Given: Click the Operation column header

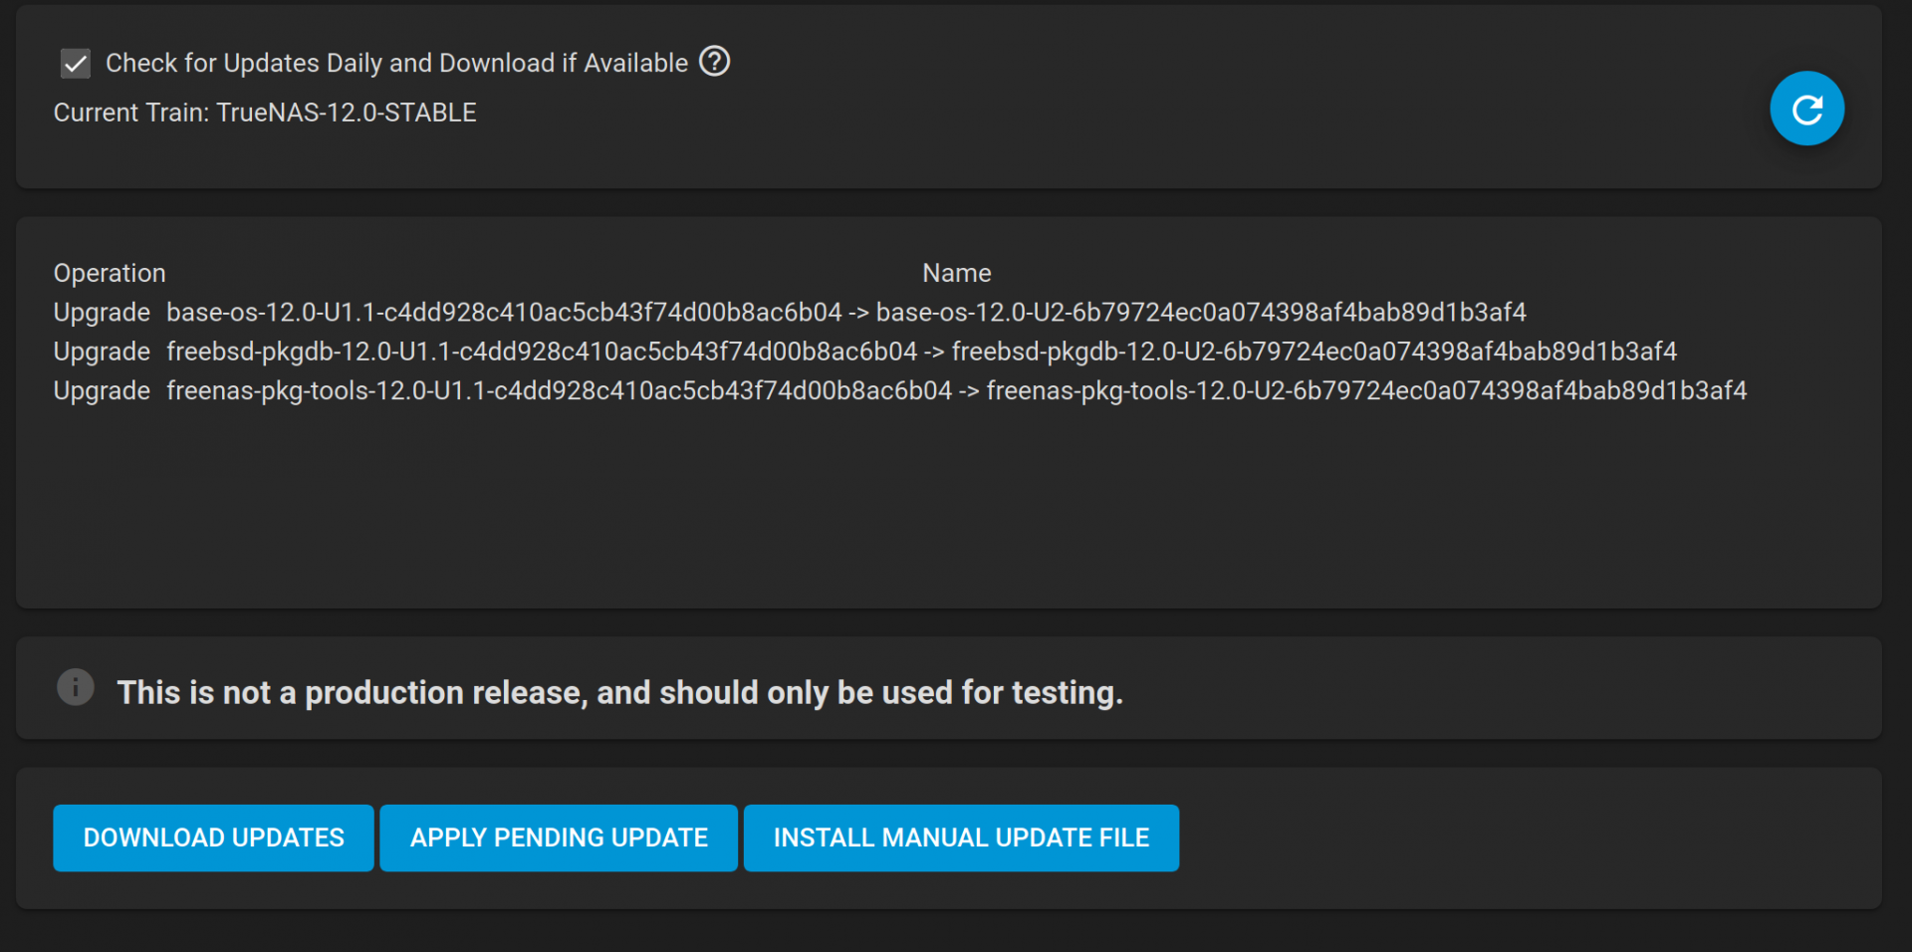Looking at the screenshot, I should click(110, 273).
